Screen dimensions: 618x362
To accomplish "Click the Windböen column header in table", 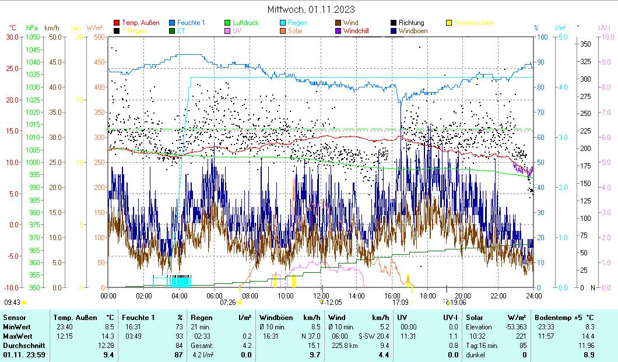I will click(276, 318).
